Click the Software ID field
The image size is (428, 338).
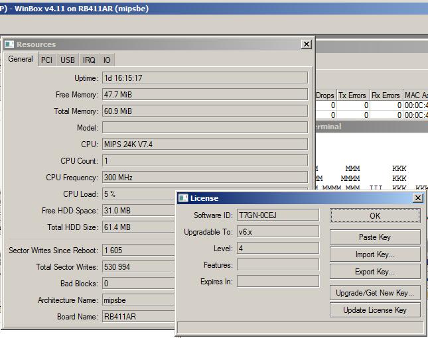click(x=277, y=215)
